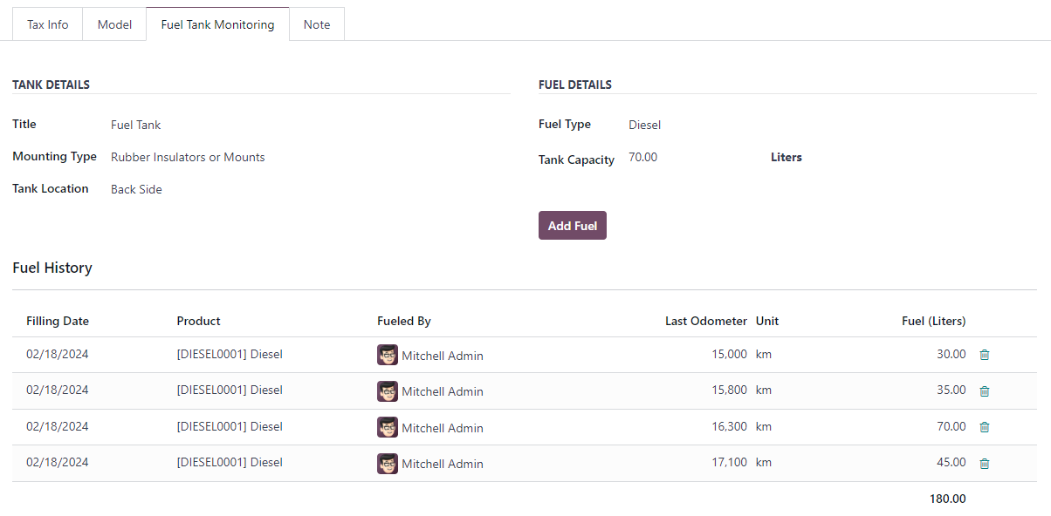
Task: Click the 15,800 odometer reading
Action: (730, 390)
